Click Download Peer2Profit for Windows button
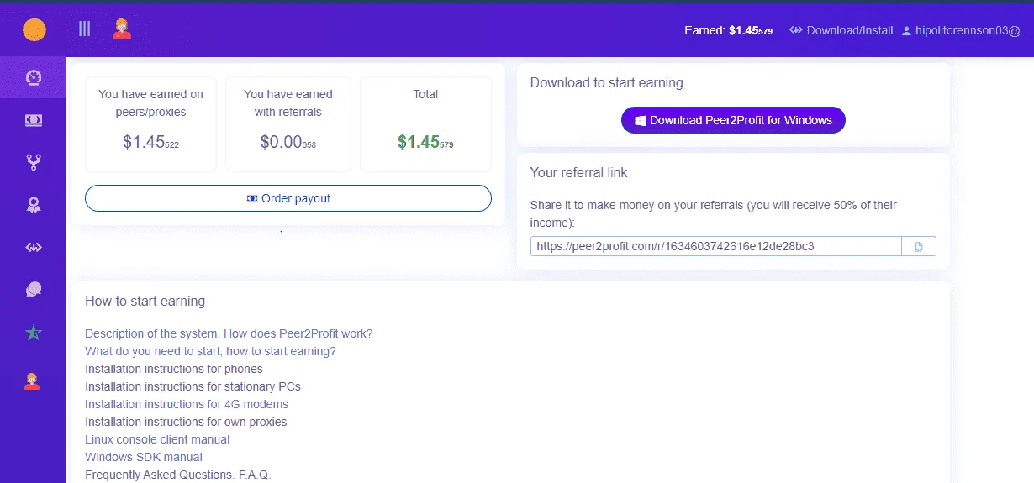 pyautogui.click(x=733, y=120)
